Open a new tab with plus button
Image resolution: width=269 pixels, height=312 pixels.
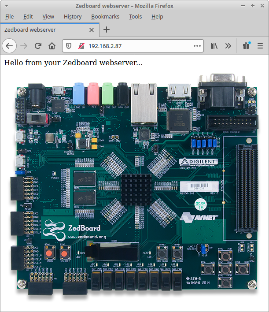[x=107, y=30]
